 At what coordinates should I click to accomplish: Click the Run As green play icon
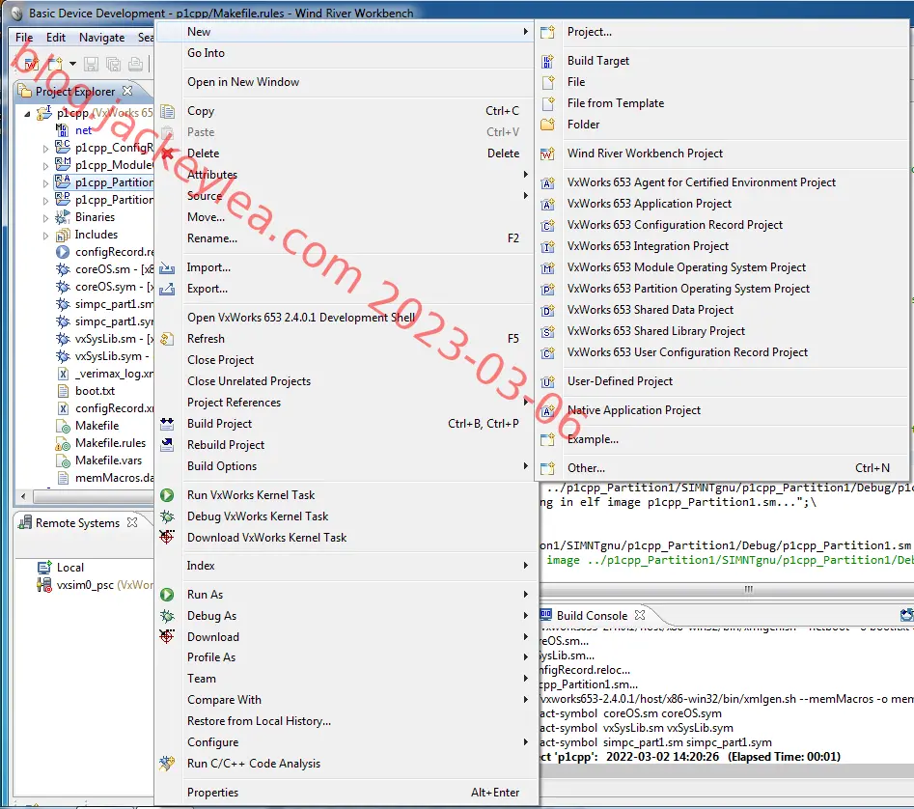[167, 595]
